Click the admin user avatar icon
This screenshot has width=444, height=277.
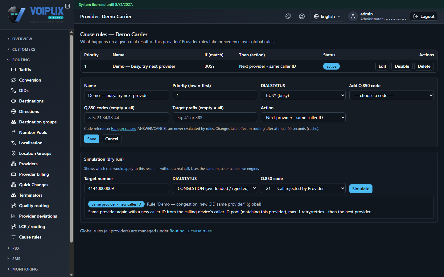click(x=353, y=16)
